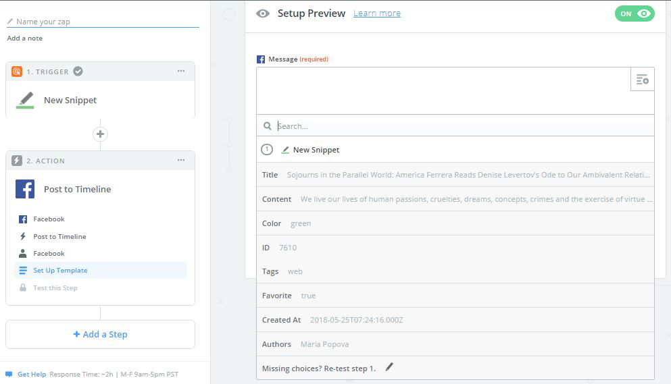
Task: Toggle the green ON preview switch
Action: (x=635, y=13)
